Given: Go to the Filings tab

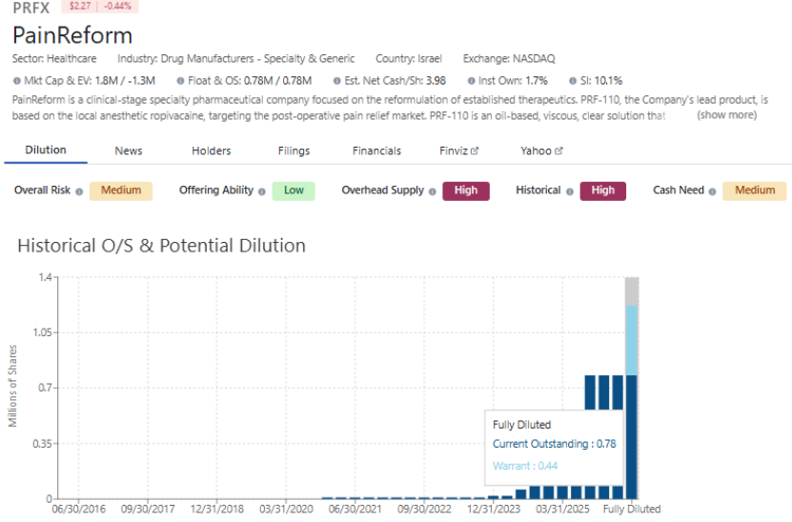Looking at the screenshot, I should (x=294, y=151).
